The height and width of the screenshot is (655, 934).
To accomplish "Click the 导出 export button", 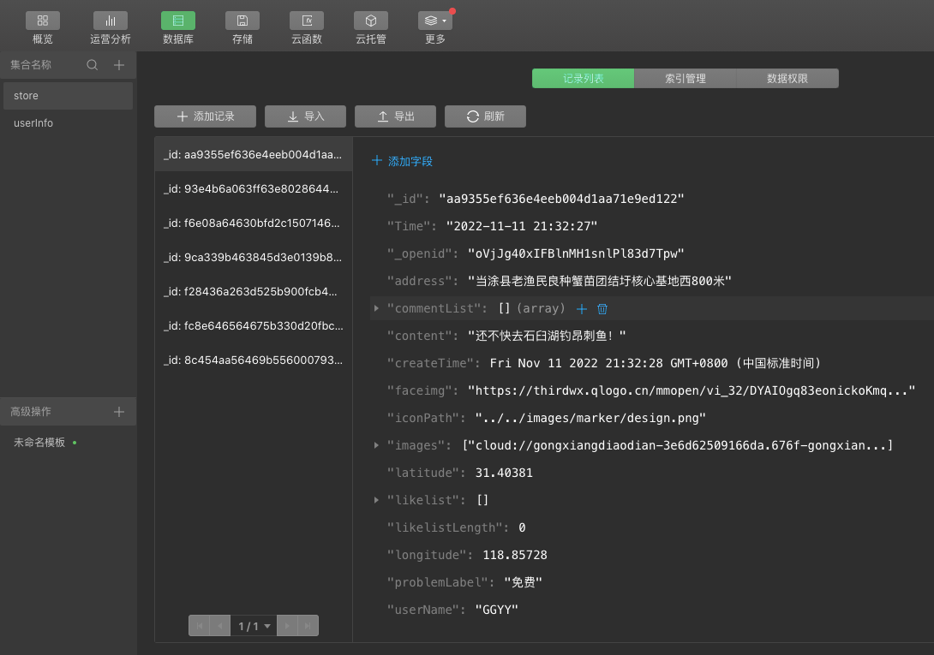I will (x=396, y=116).
